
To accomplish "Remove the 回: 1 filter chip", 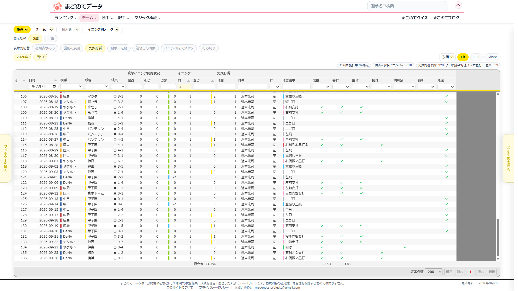I will click(x=46, y=55).
